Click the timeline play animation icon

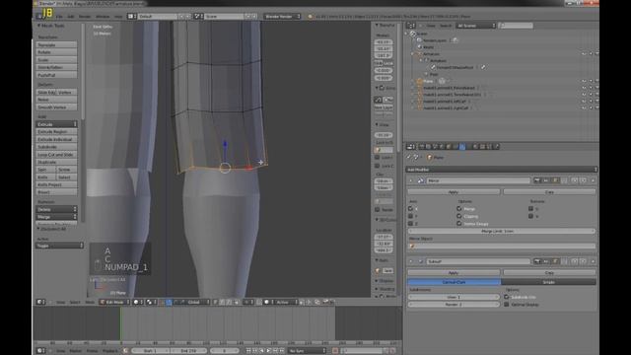click(268, 351)
